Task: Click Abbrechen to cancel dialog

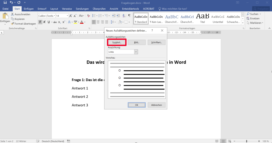Action: (156, 105)
